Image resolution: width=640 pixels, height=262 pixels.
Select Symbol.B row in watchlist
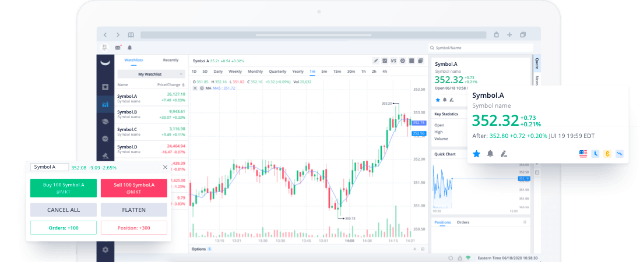pos(151,115)
